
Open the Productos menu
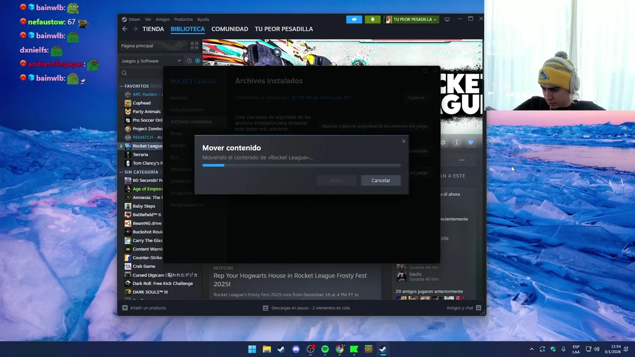coord(183,19)
